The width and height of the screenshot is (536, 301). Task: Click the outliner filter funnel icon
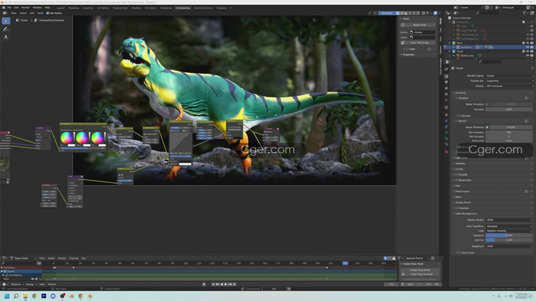pyautogui.click(x=524, y=13)
